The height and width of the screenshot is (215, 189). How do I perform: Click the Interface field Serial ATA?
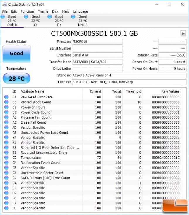click(x=97, y=55)
